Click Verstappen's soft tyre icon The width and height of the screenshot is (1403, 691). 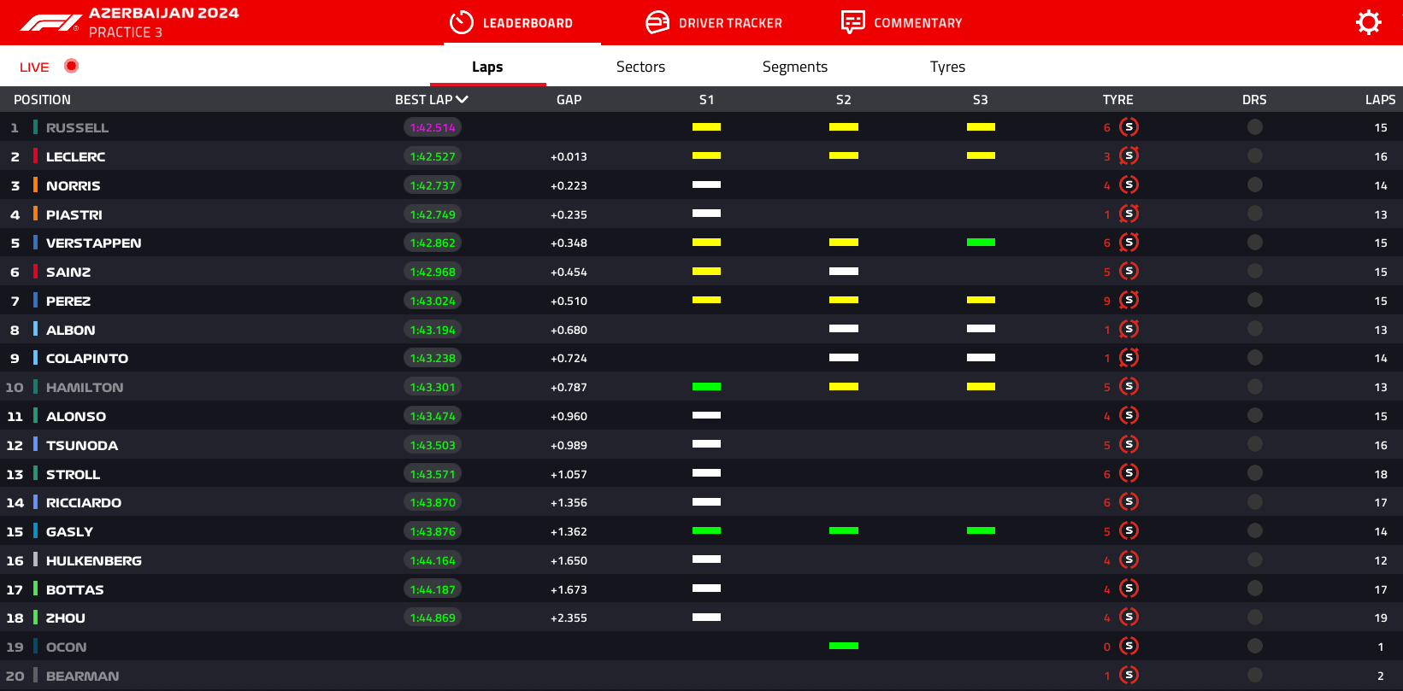(1129, 243)
